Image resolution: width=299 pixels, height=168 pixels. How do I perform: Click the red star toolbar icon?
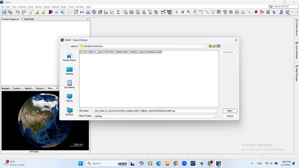point(256,12)
